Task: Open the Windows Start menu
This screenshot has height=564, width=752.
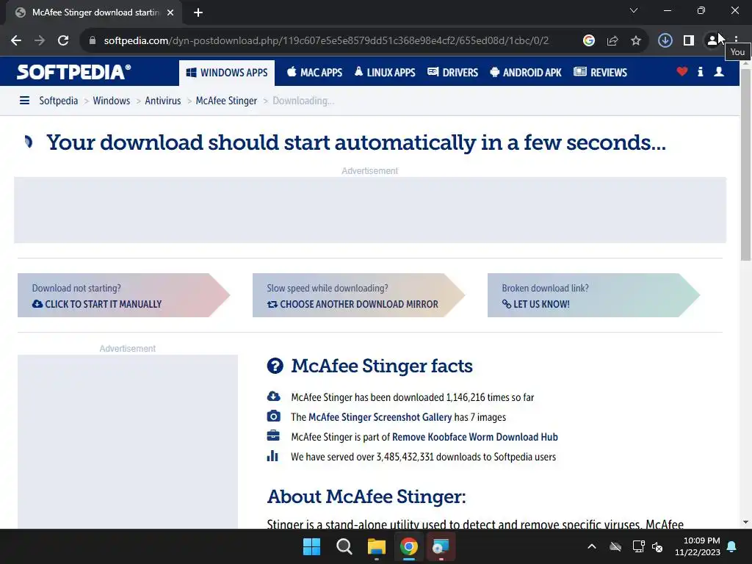Action: (x=311, y=546)
